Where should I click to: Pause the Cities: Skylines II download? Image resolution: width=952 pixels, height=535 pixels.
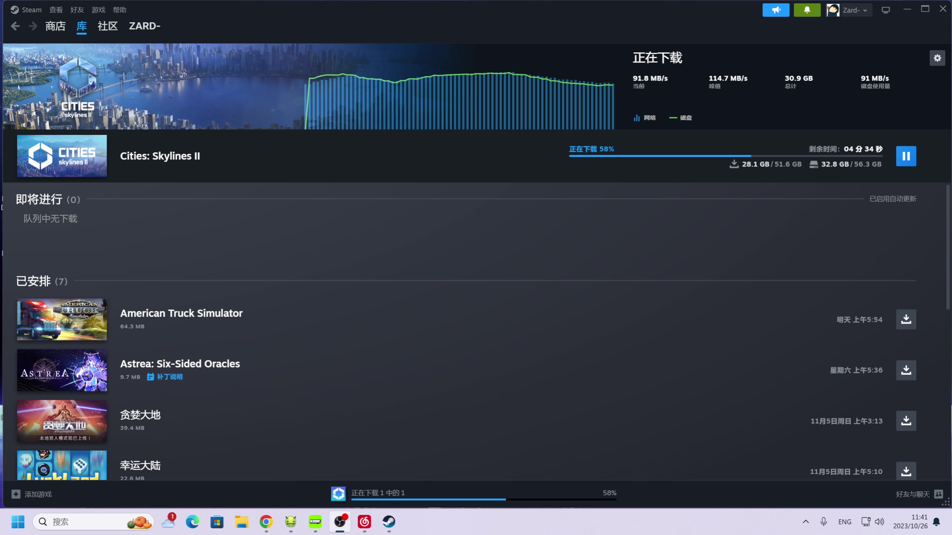906,156
